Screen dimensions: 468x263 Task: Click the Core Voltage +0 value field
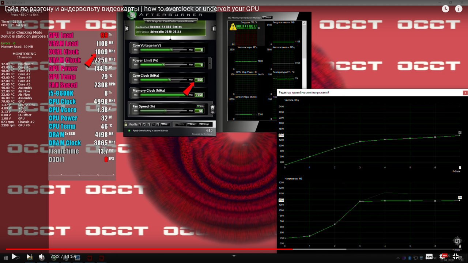tap(199, 50)
